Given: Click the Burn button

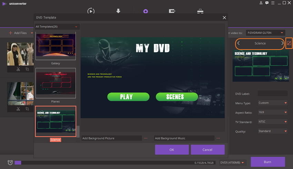Looking at the screenshot, I should click(268, 162).
